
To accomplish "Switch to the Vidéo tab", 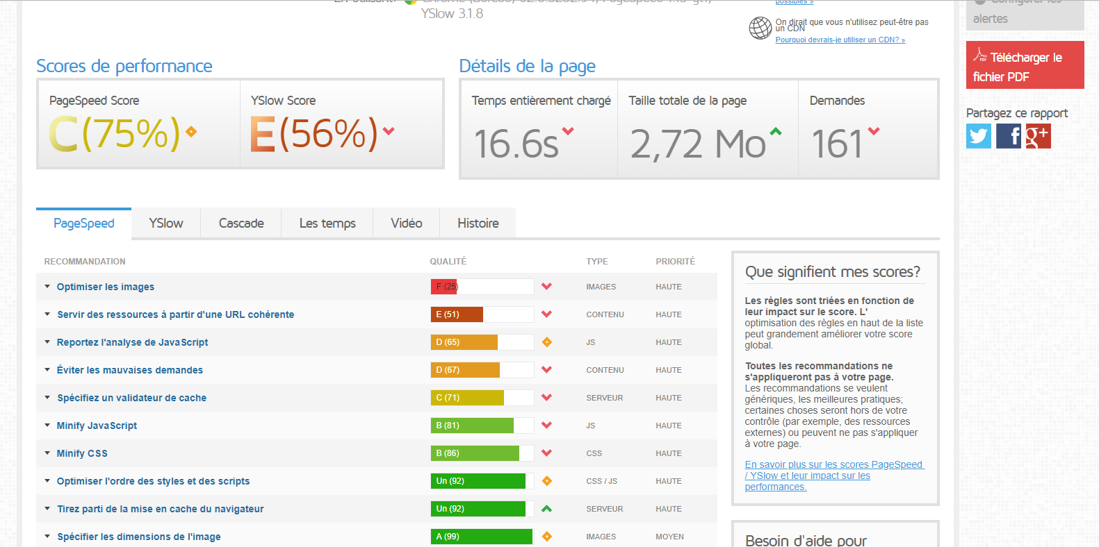I will [x=407, y=223].
